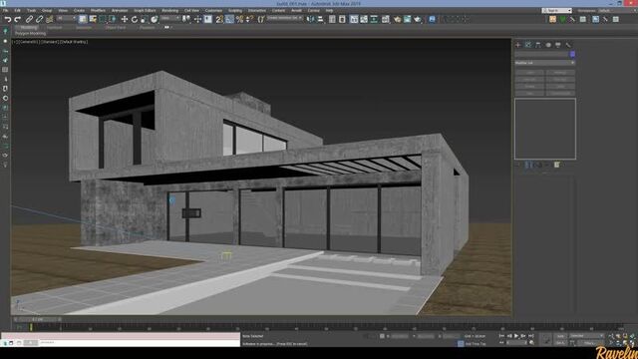Image resolution: width=638 pixels, height=359 pixels.
Task: Go to the start frame
Action: pos(501,336)
